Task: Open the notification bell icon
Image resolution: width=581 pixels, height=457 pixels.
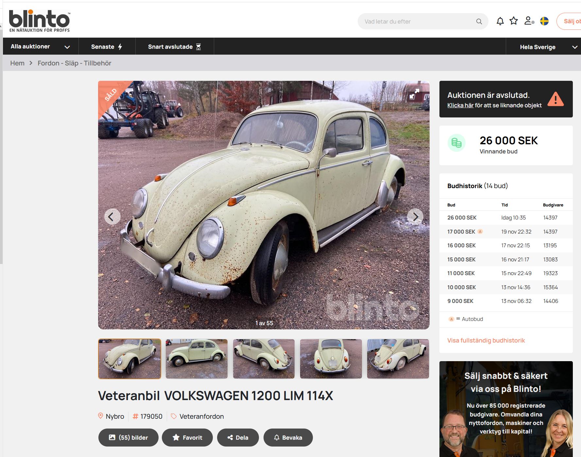Action: [500, 21]
